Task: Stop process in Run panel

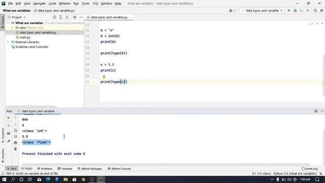Action: click(x=9, y=126)
